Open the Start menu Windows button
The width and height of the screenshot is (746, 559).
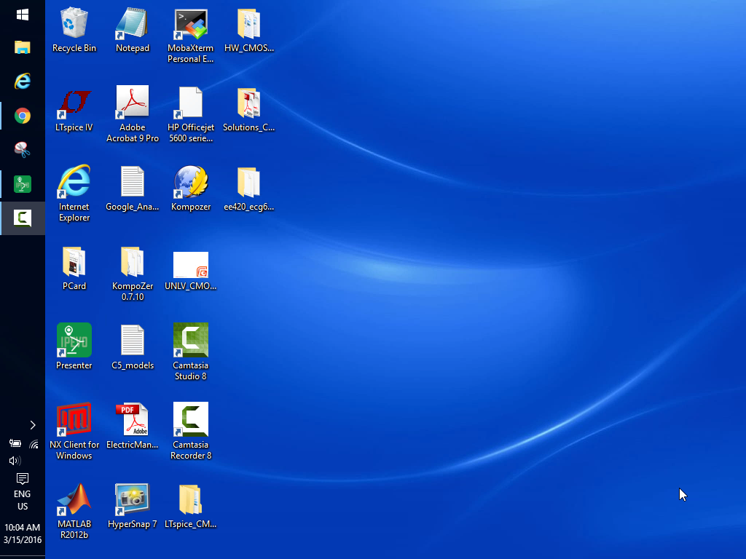point(23,15)
